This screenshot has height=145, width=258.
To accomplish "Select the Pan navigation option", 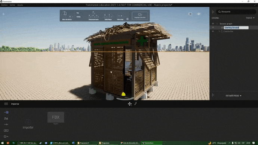I will (x=78, y=13).
